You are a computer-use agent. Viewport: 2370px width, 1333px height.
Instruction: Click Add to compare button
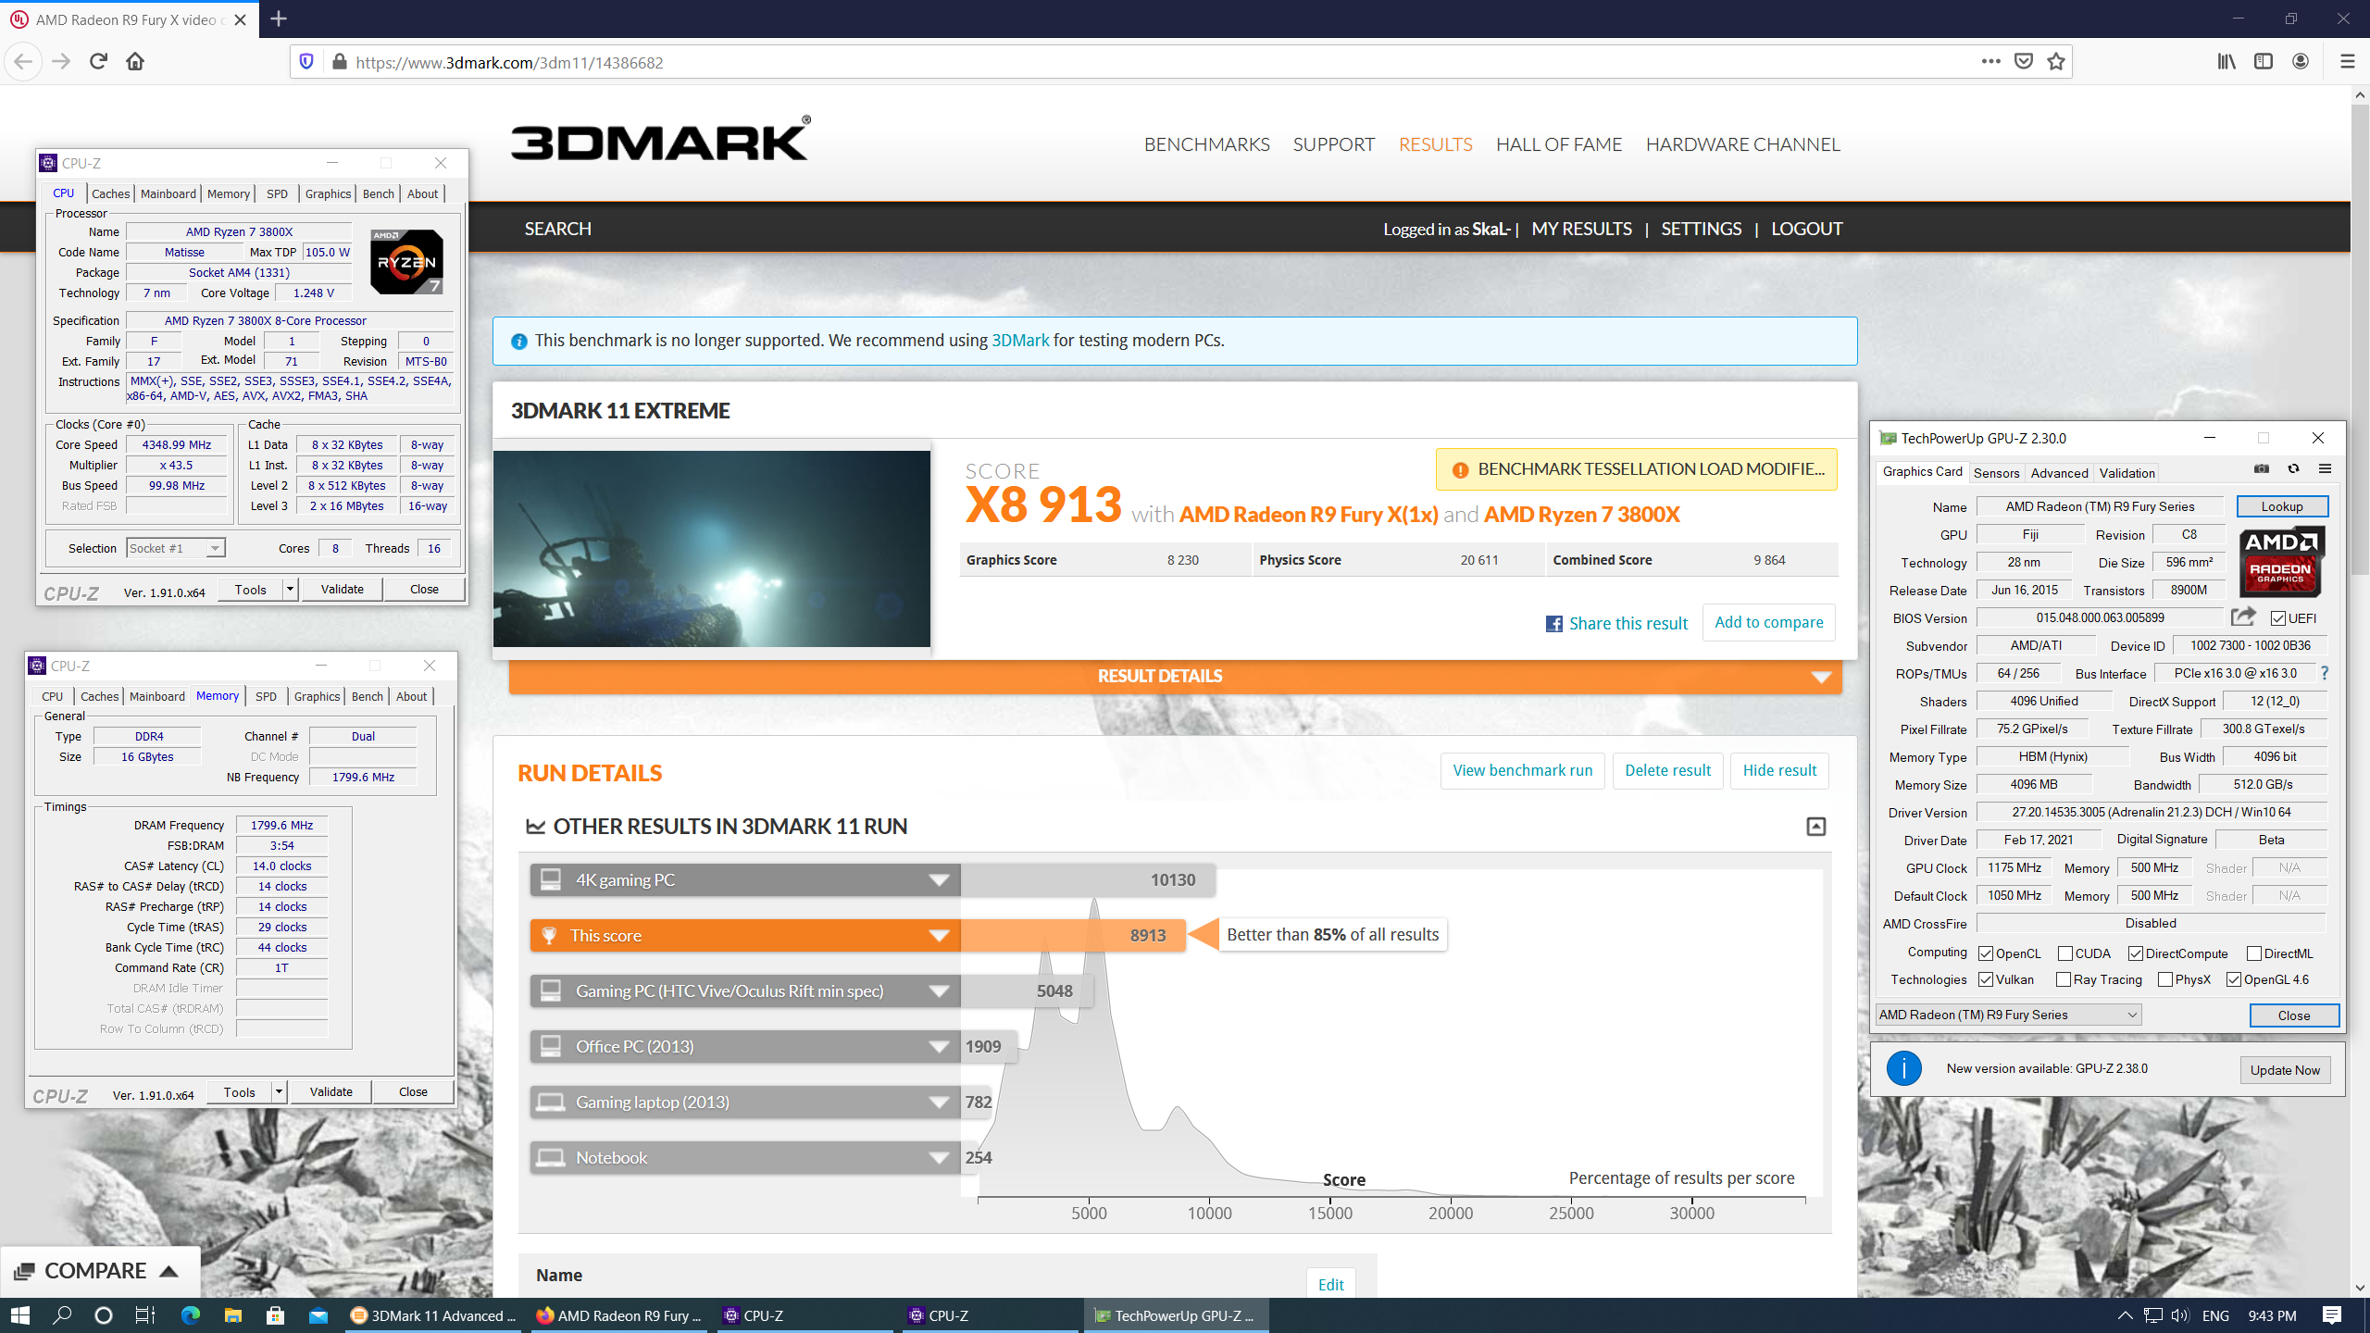[1769, 622]
